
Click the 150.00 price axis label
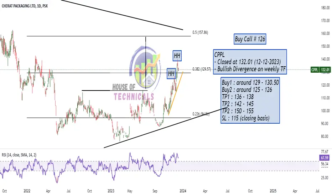325,46
